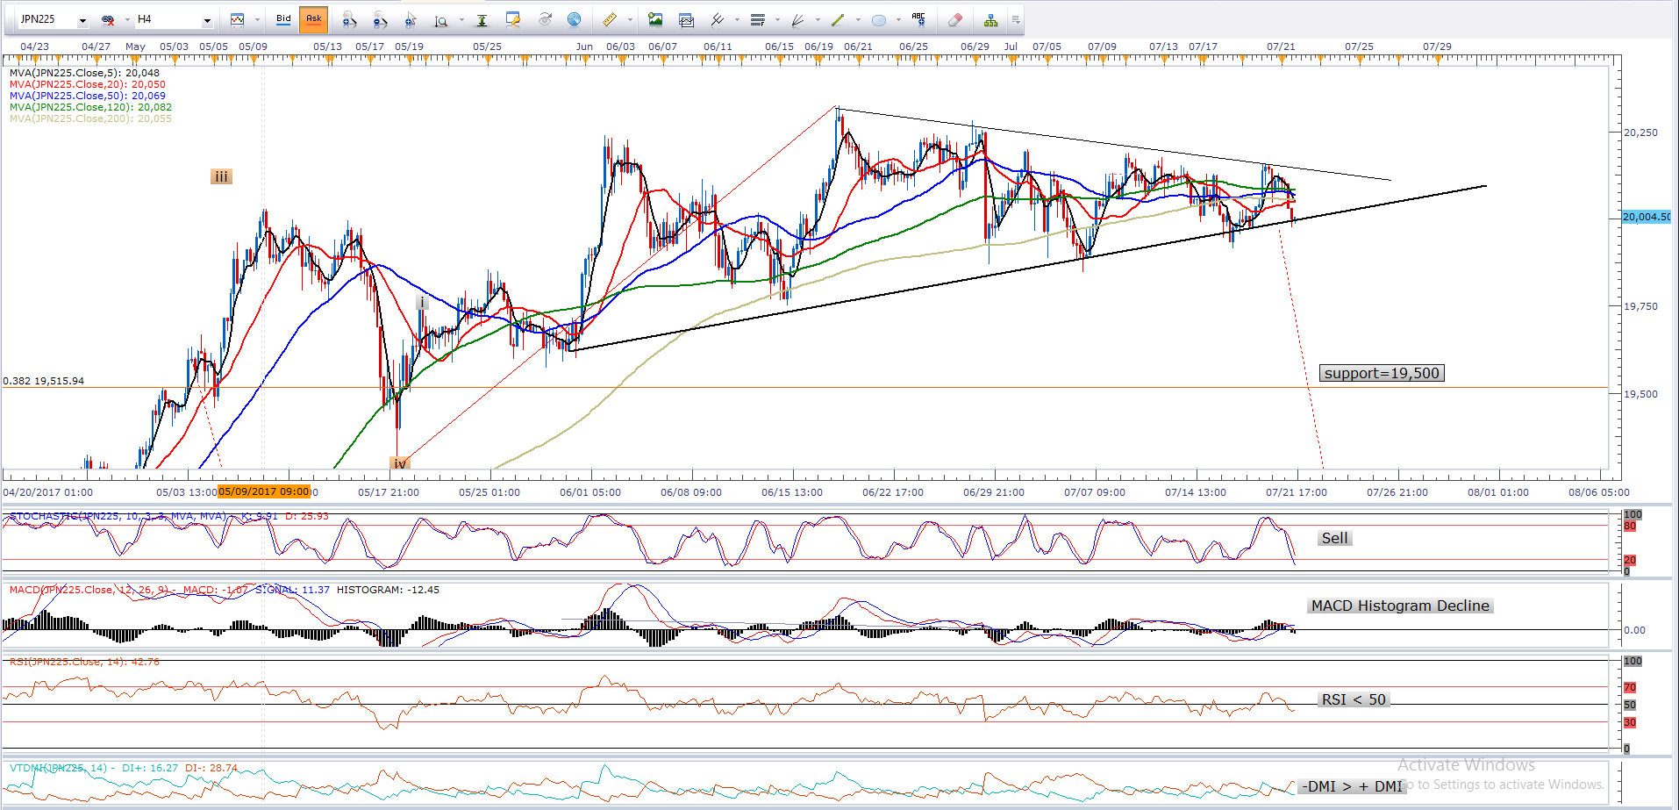Toggle Bid price display
1679x810 pixels.
click(x=283, y=19)
